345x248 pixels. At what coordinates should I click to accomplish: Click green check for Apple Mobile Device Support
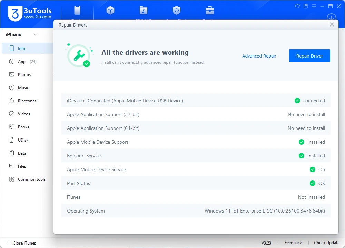(x=302, y=142)
